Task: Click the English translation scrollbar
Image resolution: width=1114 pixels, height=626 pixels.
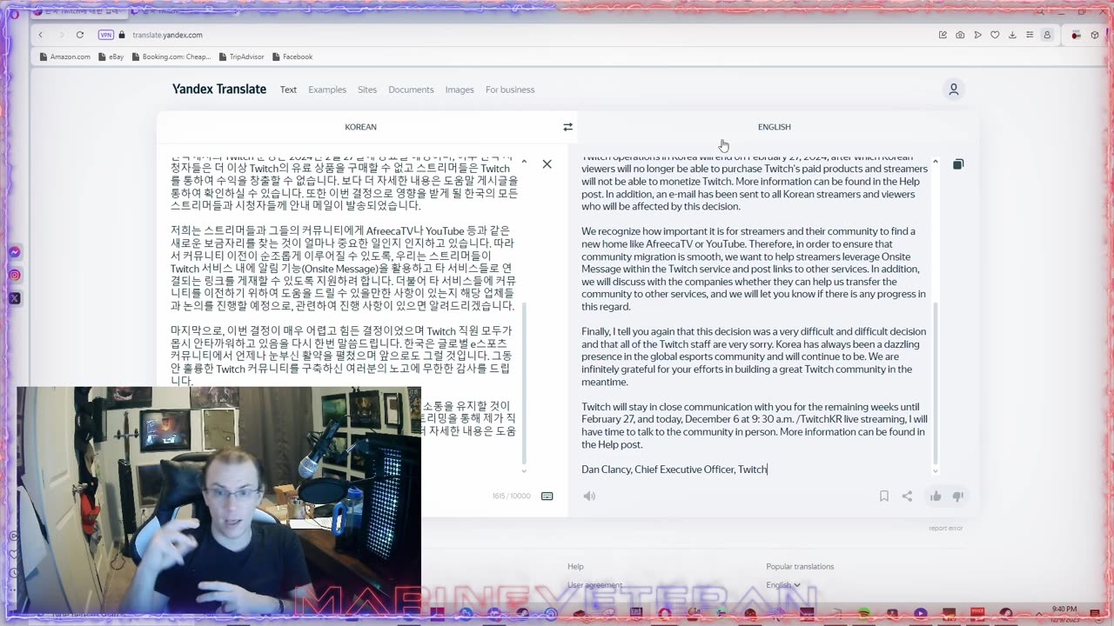Action: 936,383
